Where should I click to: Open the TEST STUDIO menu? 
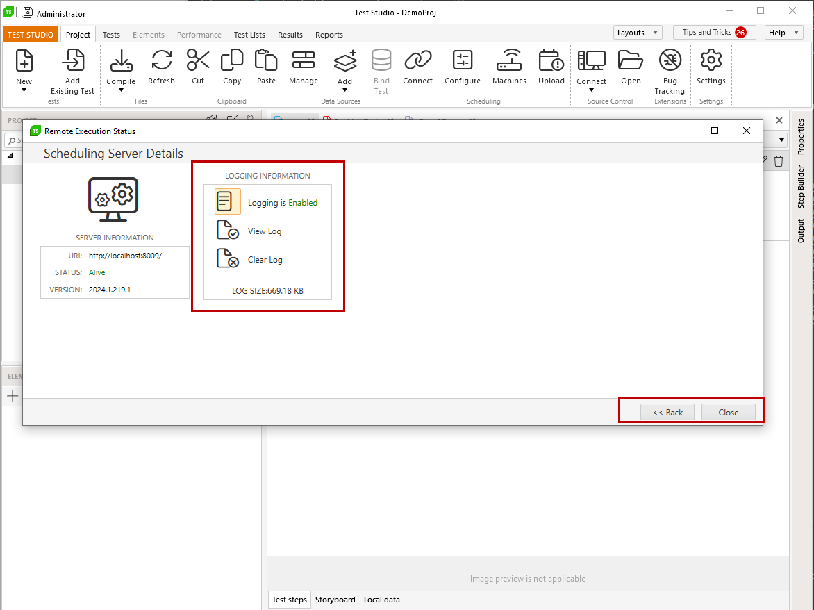click(30, 35)
